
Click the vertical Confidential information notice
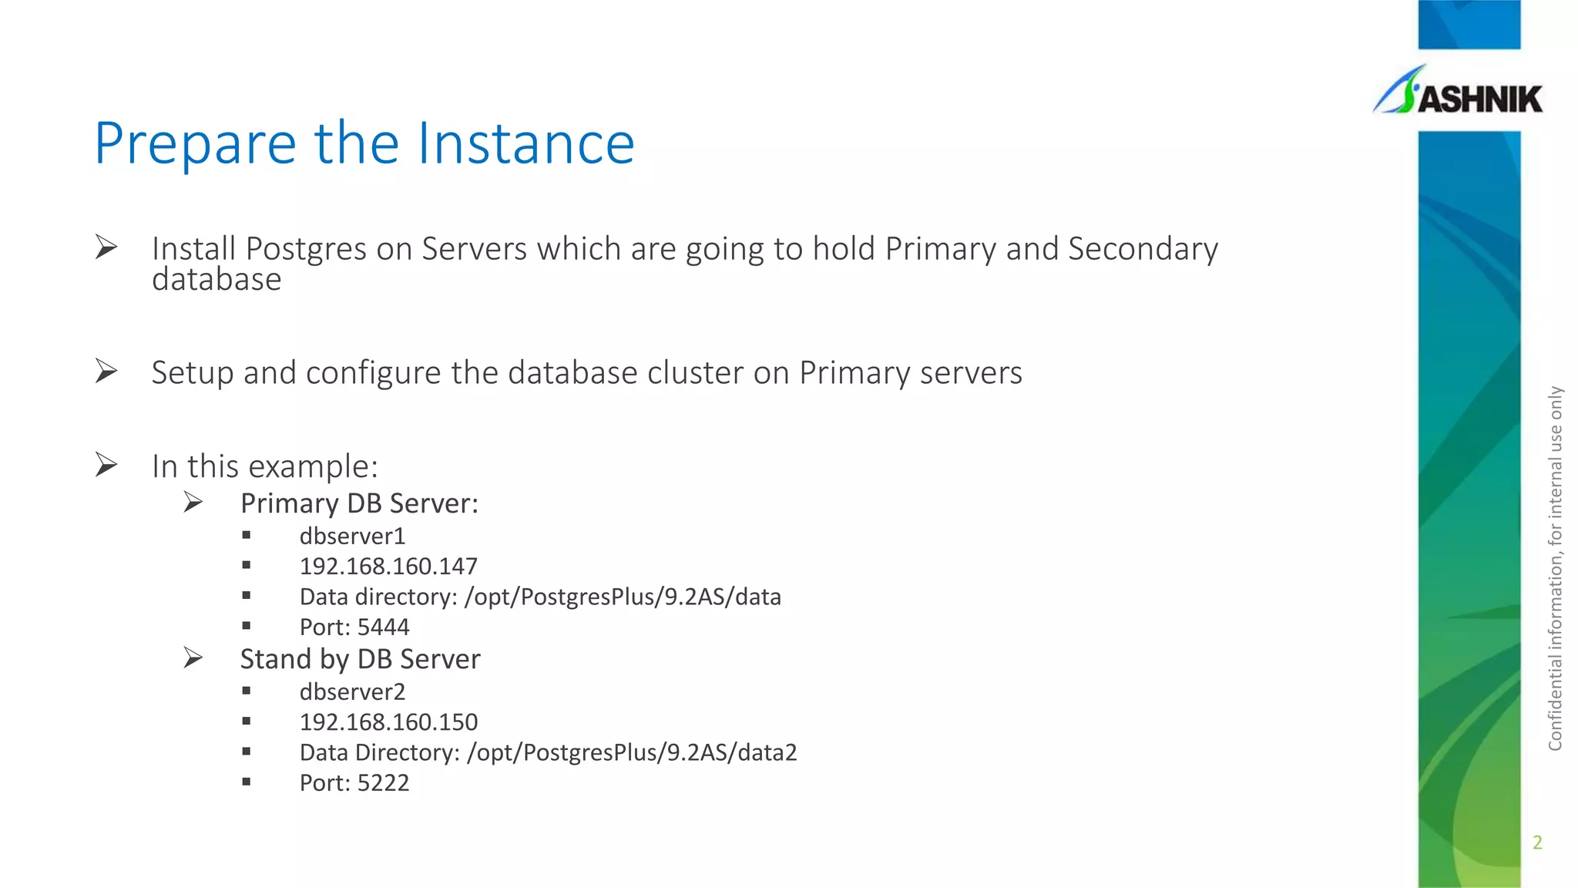pyautogui.click(x=1555, y=568)
